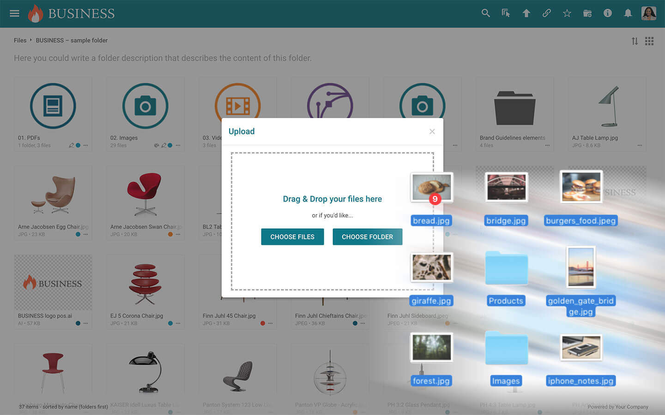The image size is (665, 415).
Task: Open more options for Brand Guidelines elements
Action: coord(547,145)
